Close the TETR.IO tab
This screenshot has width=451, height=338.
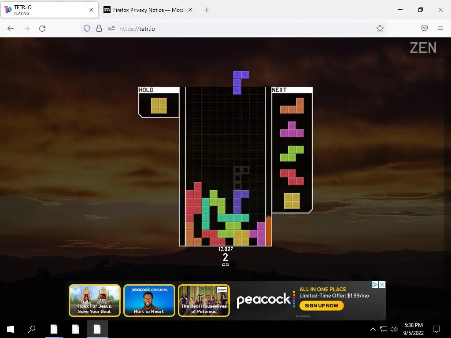(x=91, y=10)
